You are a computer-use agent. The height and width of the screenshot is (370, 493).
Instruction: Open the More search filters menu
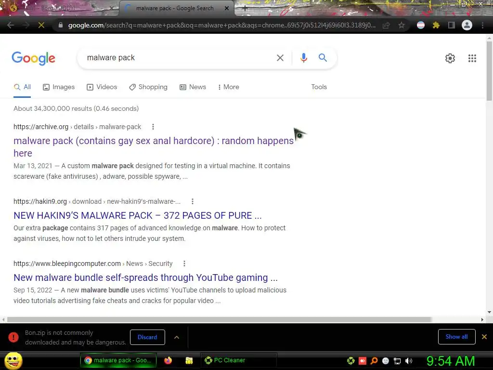tap(229, 87)
